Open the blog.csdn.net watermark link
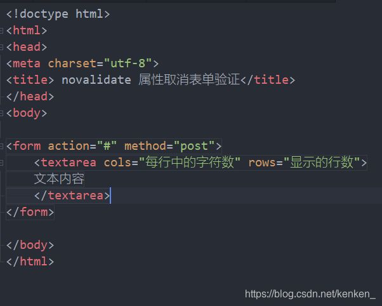 pos(310,294)
